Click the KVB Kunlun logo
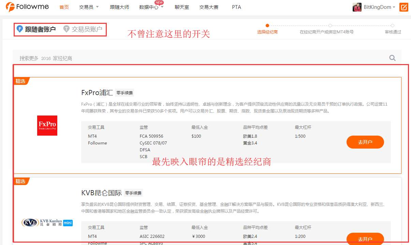This screenshot has width=411, height=245. point(47,222)
